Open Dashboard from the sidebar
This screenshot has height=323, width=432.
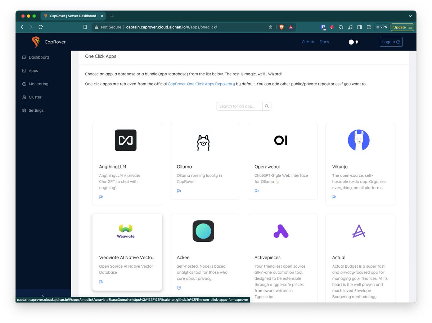pyautogui.click(x=39, y=57)
